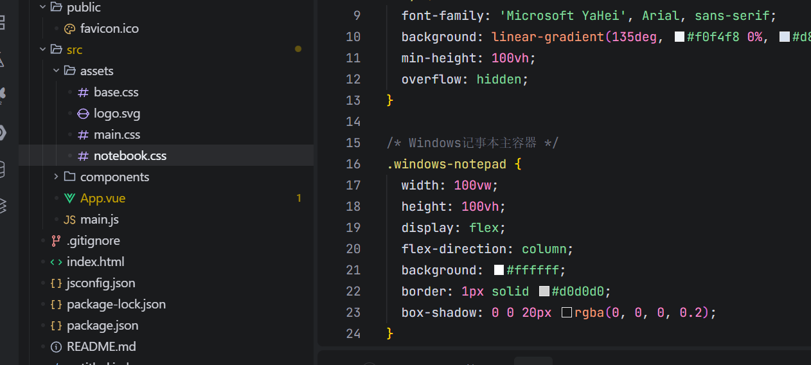
Task: Click the closing brace on line 13
Action: pos(389,100)
